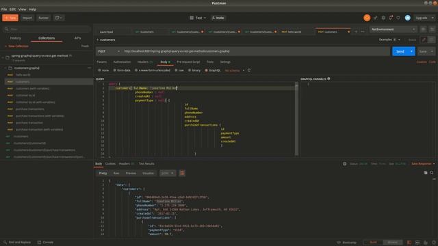Switch response view to Raw

[116, 173]
